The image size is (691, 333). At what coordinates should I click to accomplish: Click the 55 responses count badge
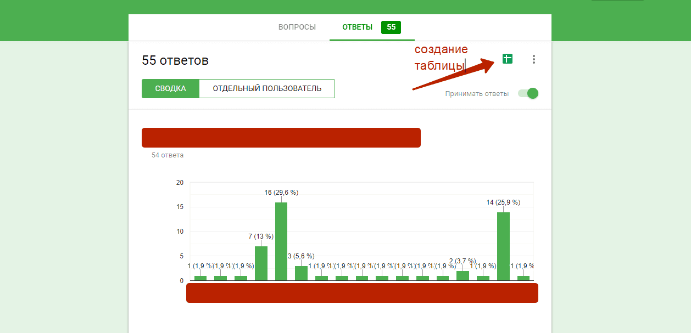pos(391,27)
